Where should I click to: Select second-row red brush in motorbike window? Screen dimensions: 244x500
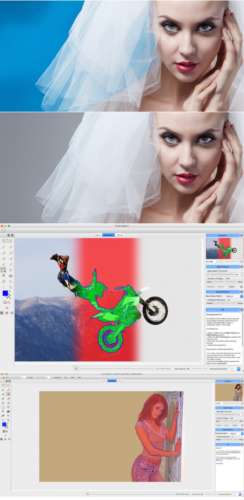pyautogui.click(x=10, y=253)
